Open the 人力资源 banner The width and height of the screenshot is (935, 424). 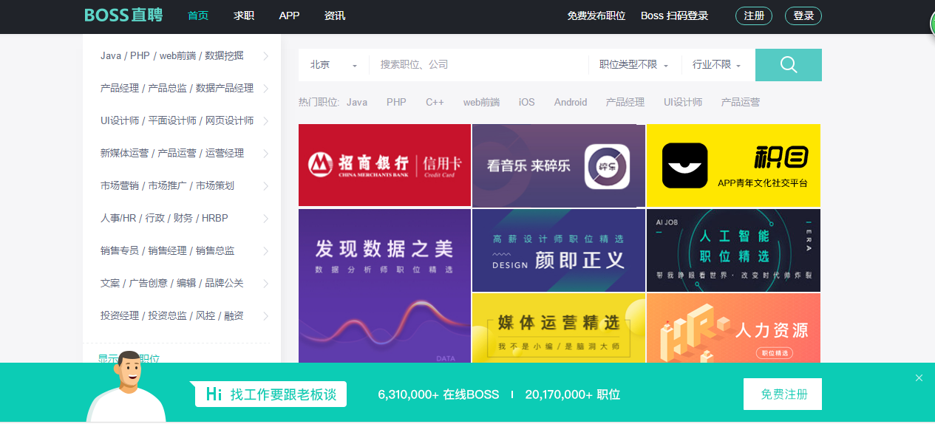click(733, 328)
